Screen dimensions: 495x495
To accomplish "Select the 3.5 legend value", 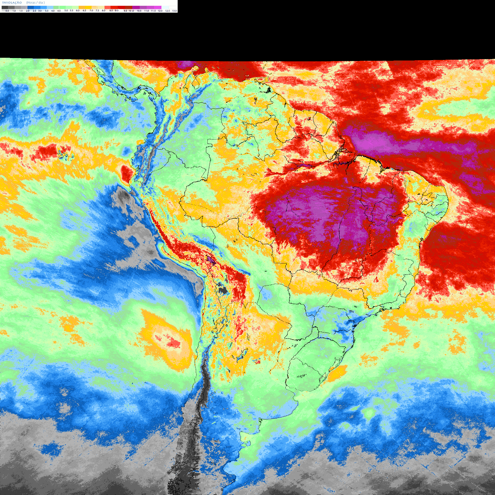I will (47, 11).
